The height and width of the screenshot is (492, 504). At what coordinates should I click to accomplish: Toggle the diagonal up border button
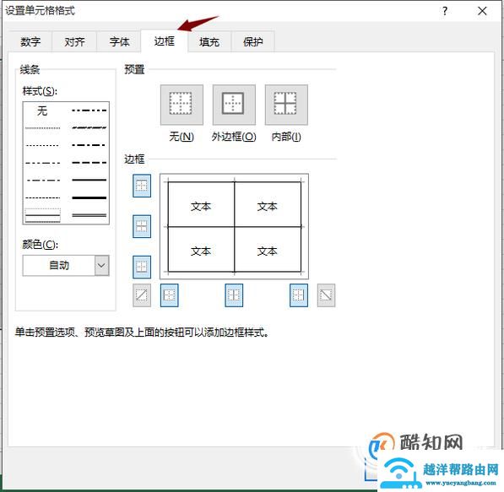pos(142,295)
